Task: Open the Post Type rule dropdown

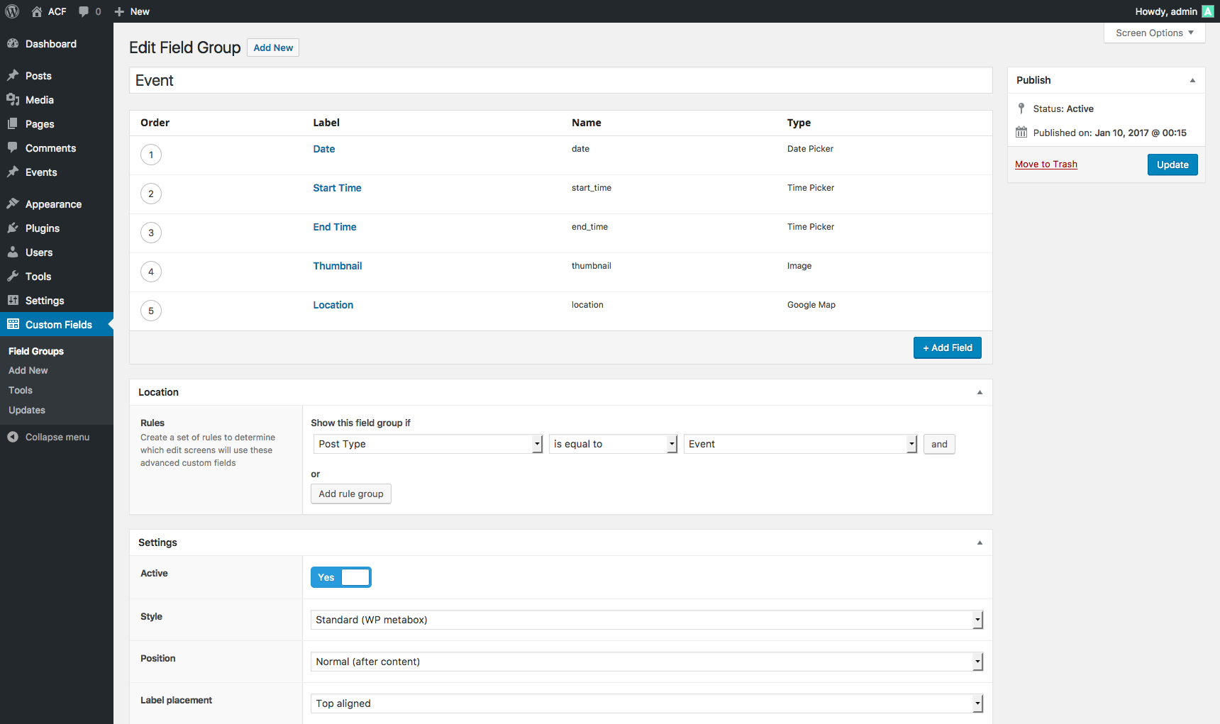Action: pyautogui.click(x=428, y=444)
